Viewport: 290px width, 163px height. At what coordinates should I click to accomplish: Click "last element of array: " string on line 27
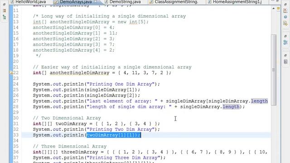coord(122,101)
